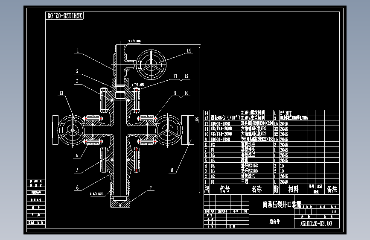Click the 材料 column header

(x=294, y=189)
